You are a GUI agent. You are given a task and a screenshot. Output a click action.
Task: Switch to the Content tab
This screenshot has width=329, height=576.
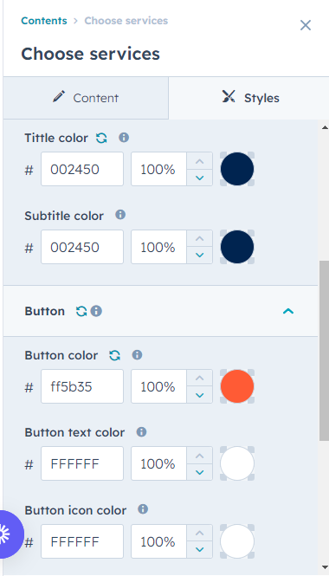click(x=86, y=98)
